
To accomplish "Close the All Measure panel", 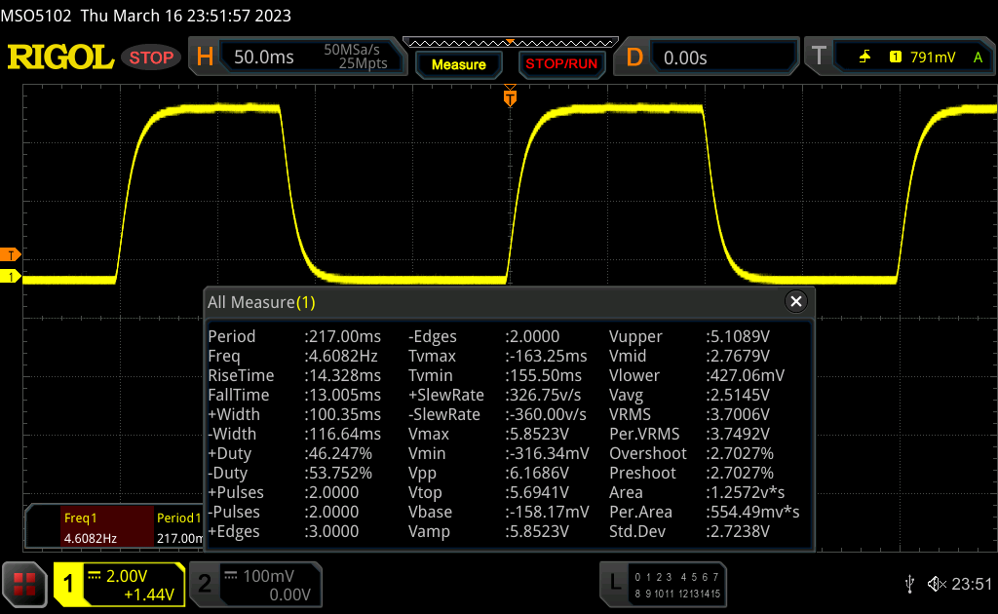I will pyautogui.click(x=796, y=302).
